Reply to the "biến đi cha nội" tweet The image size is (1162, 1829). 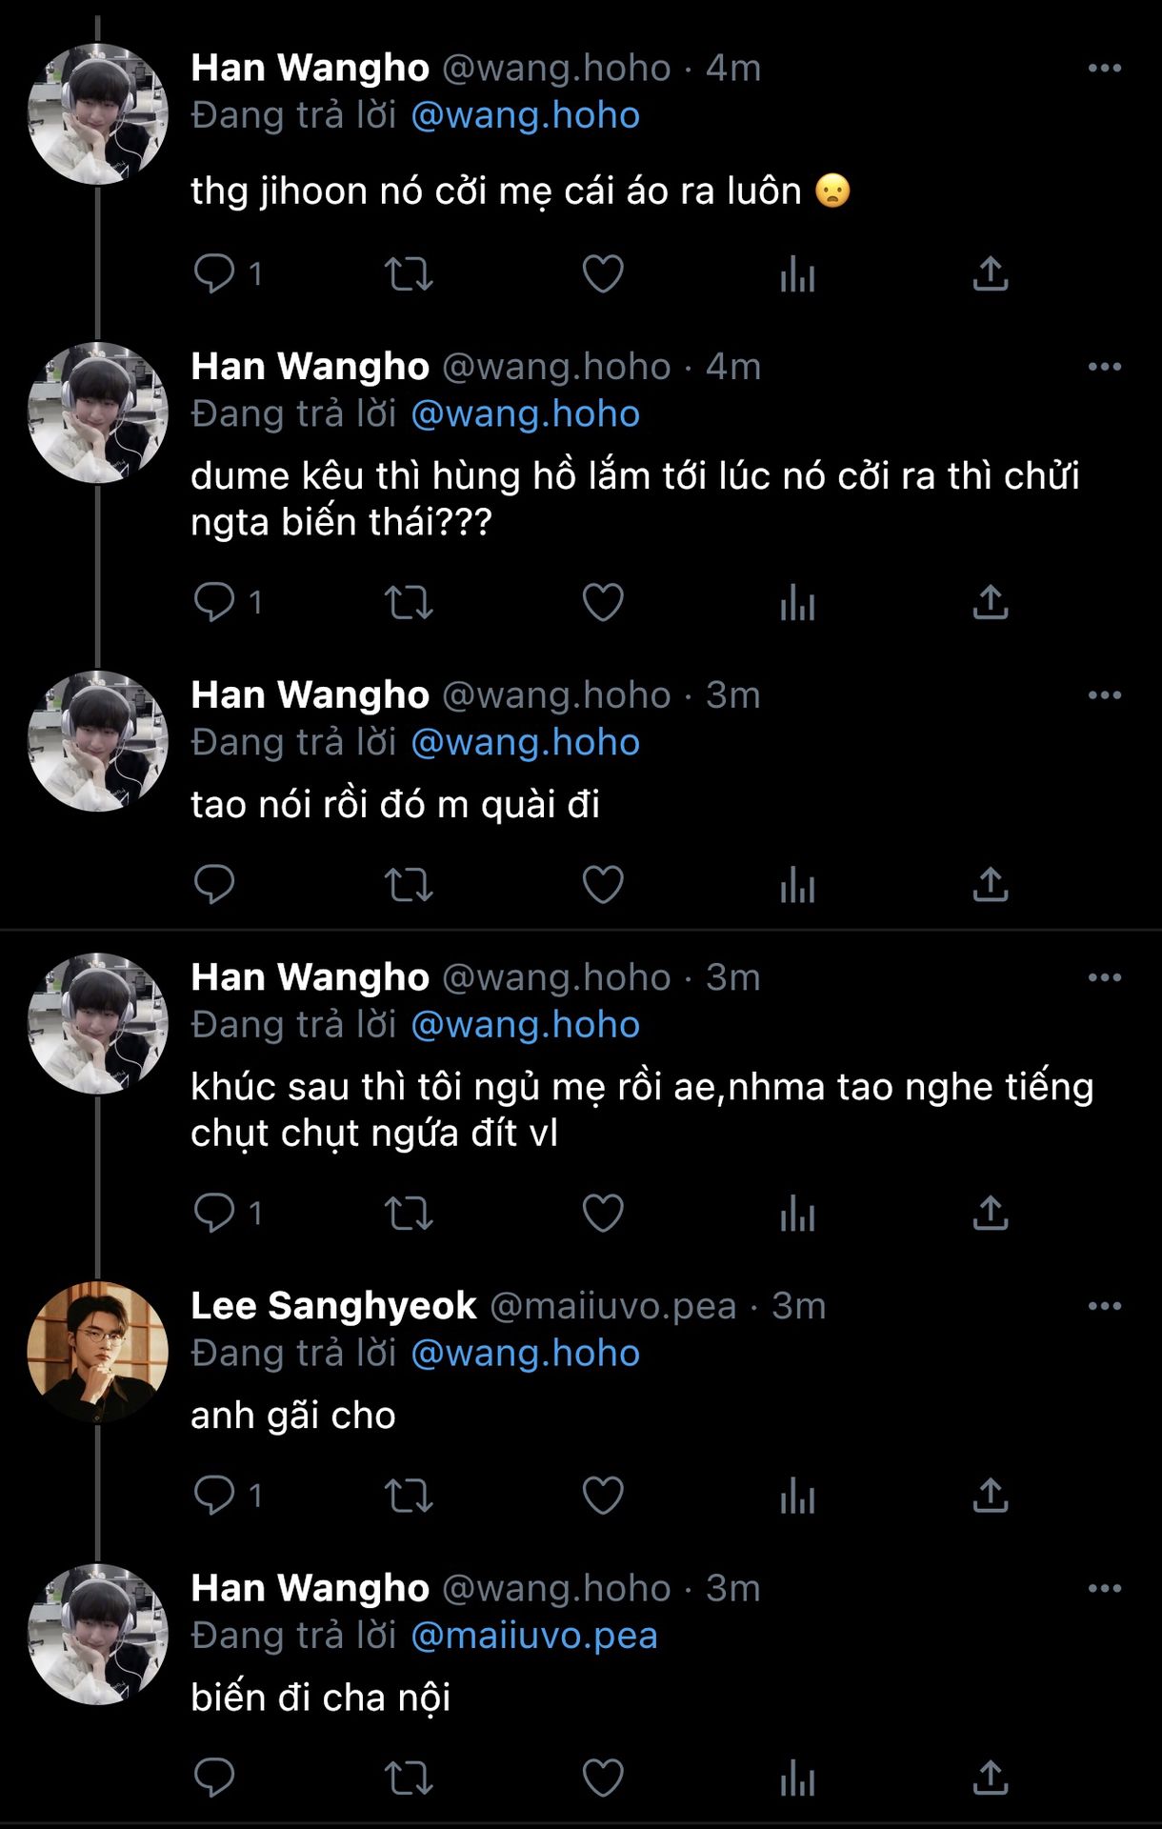tap(214, 1778)
